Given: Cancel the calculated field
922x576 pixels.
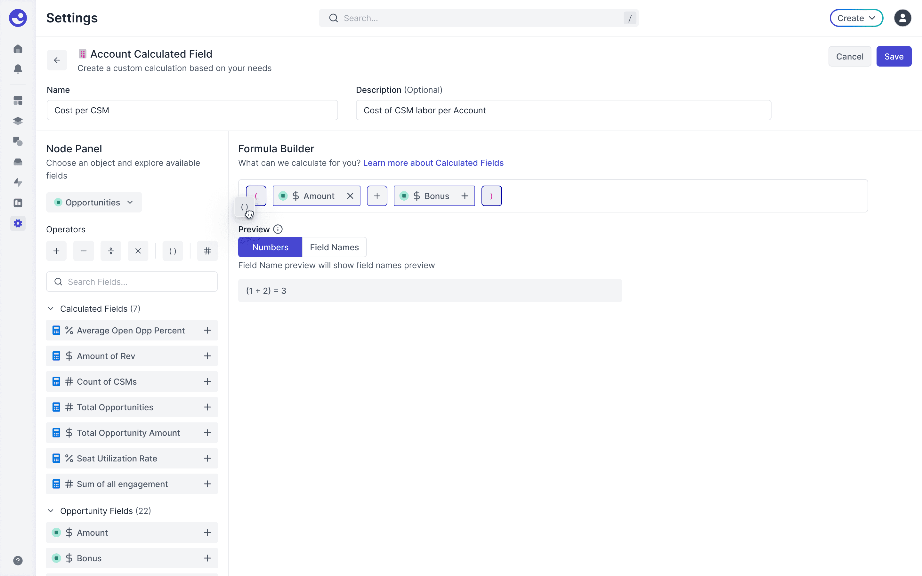Looking at the screenshot, I should click(x=849, y=56).
